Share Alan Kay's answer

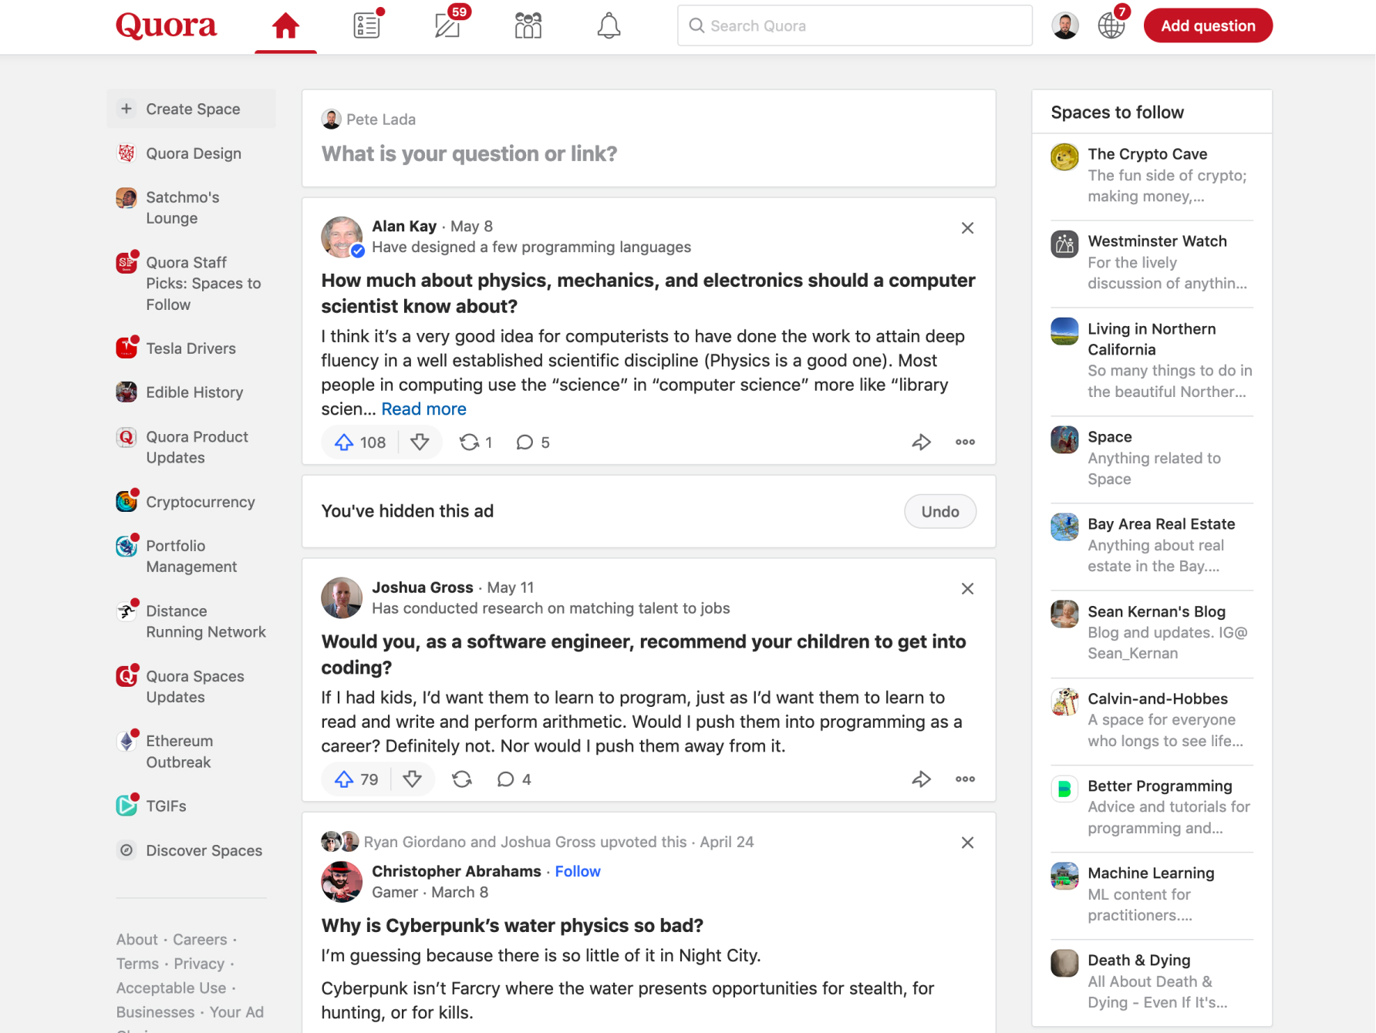coord(922,442)
